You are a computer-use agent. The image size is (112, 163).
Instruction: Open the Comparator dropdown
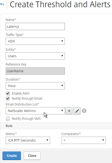83,140
